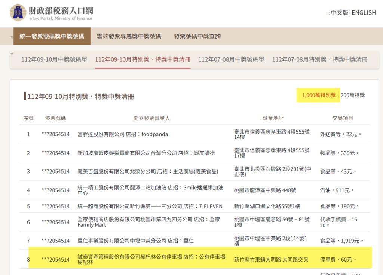Select the 誠泰資產管理 公有停車場 vendor cell

(151, 259)
